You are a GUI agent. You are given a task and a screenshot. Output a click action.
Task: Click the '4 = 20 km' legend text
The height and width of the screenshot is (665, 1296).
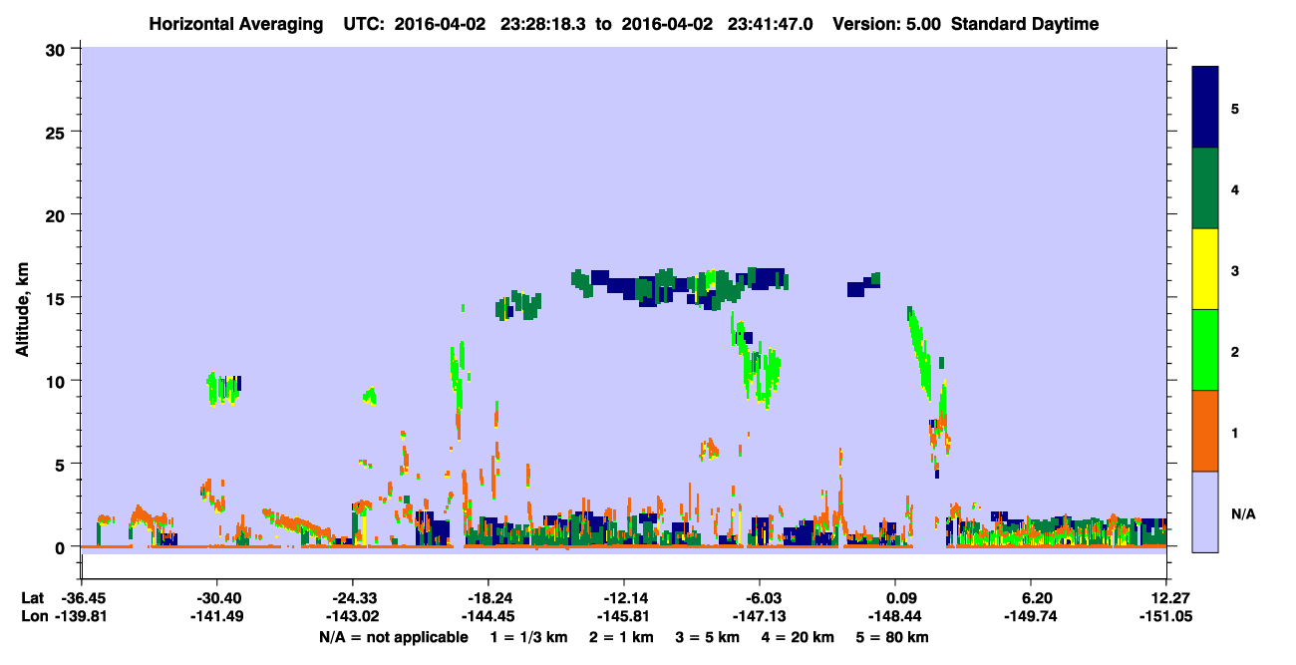pyautogui.click(x=801, y=637)
